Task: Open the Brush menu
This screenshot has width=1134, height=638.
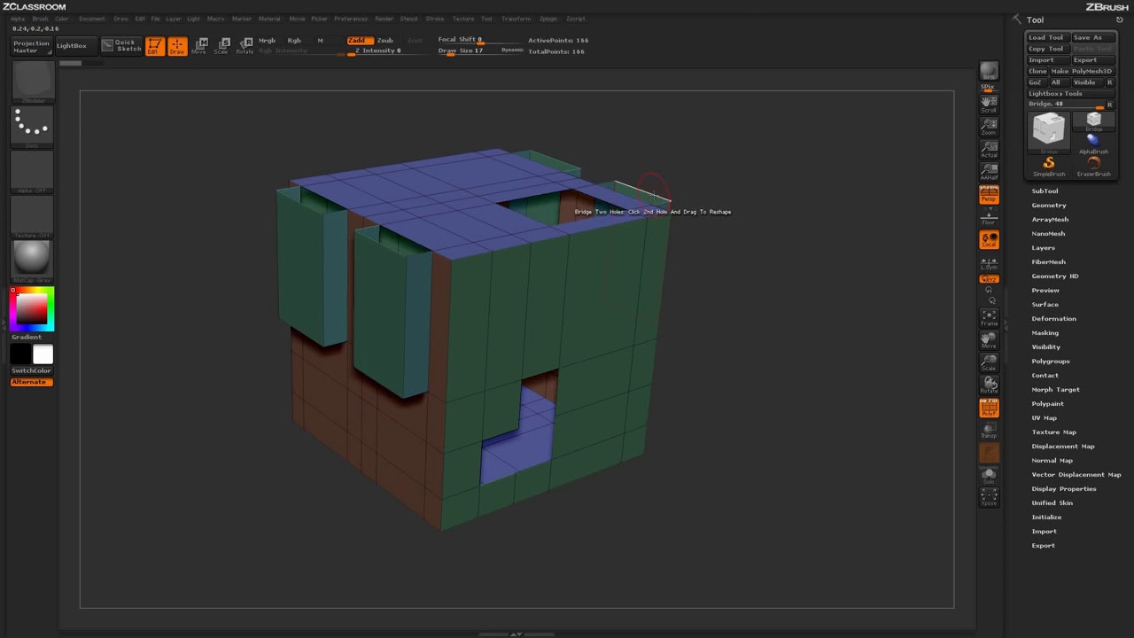Action: pyautogui.click(x=40, y=19)
